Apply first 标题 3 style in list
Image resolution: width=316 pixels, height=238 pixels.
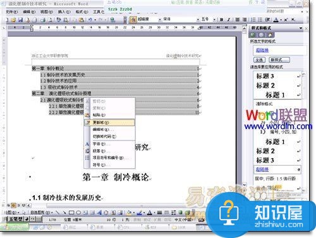click(x=277, y=76)
